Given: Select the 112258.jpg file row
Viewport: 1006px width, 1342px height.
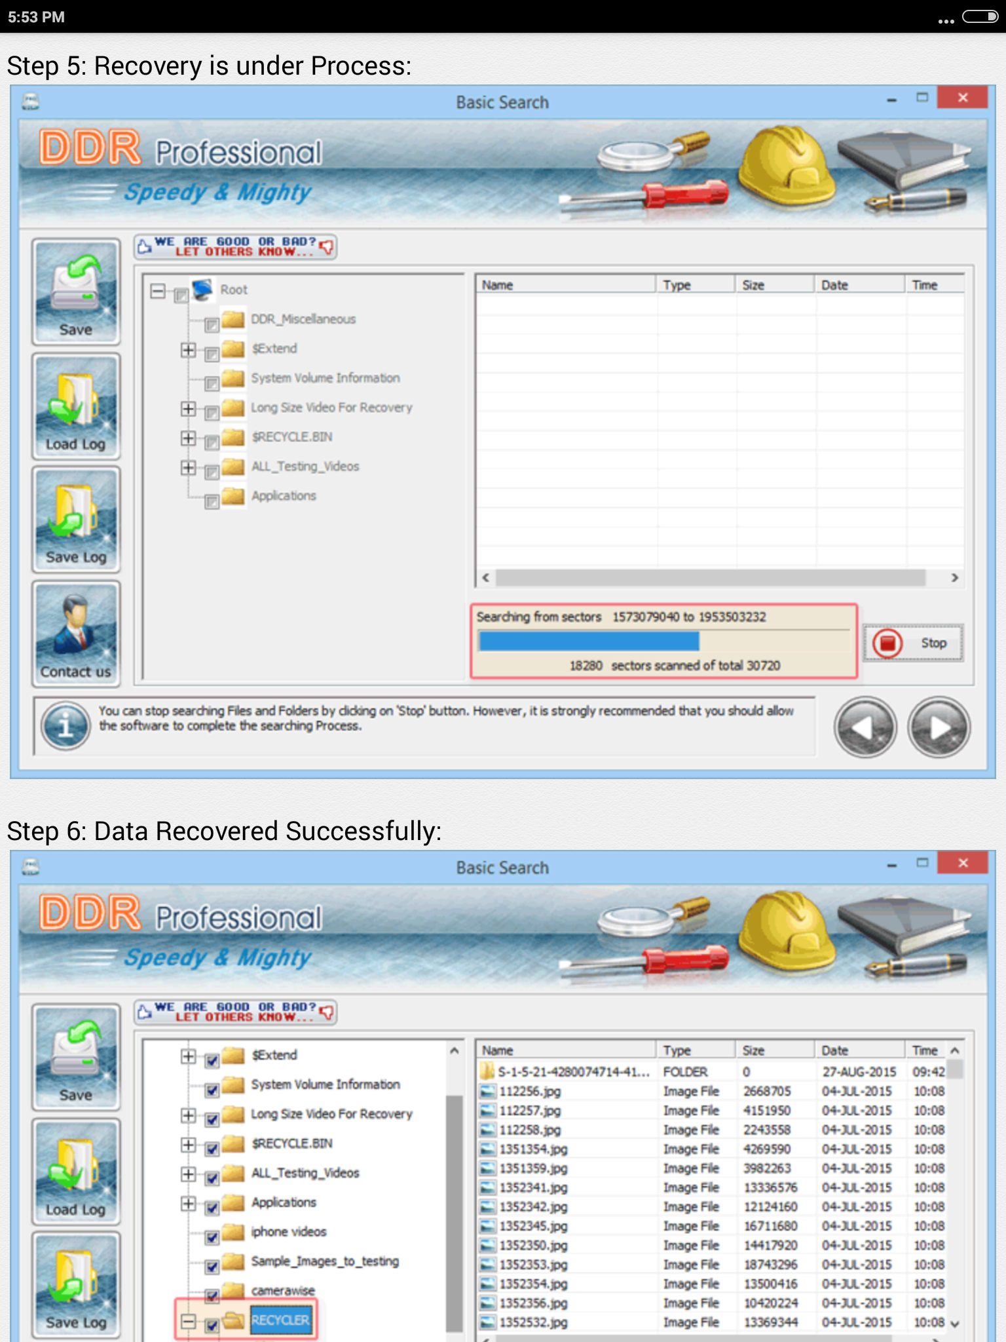Looking at the screenshot, I should [713, 1130].
